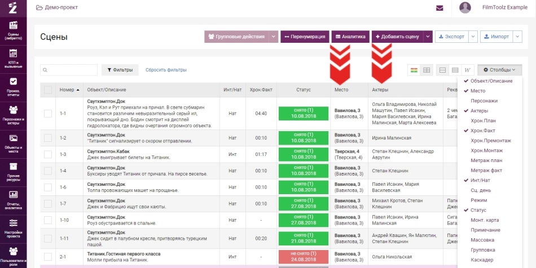Image resolution: width=536 pixels, height=268 pixels.
Task: Select the compact rows layout icon
Action: 455,70
